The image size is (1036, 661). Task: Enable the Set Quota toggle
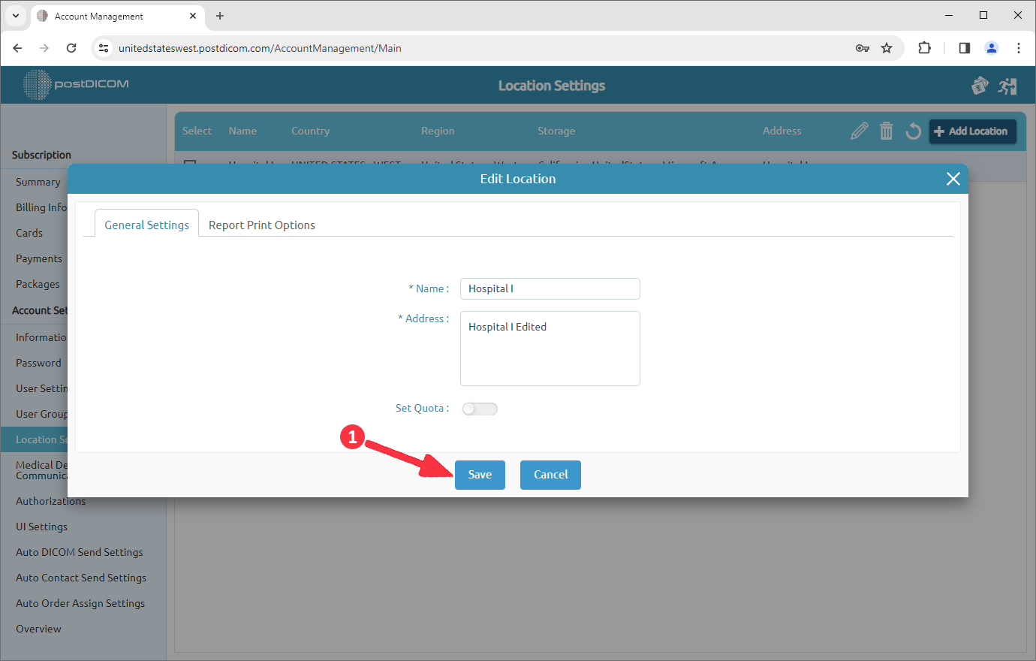[479, 408]
